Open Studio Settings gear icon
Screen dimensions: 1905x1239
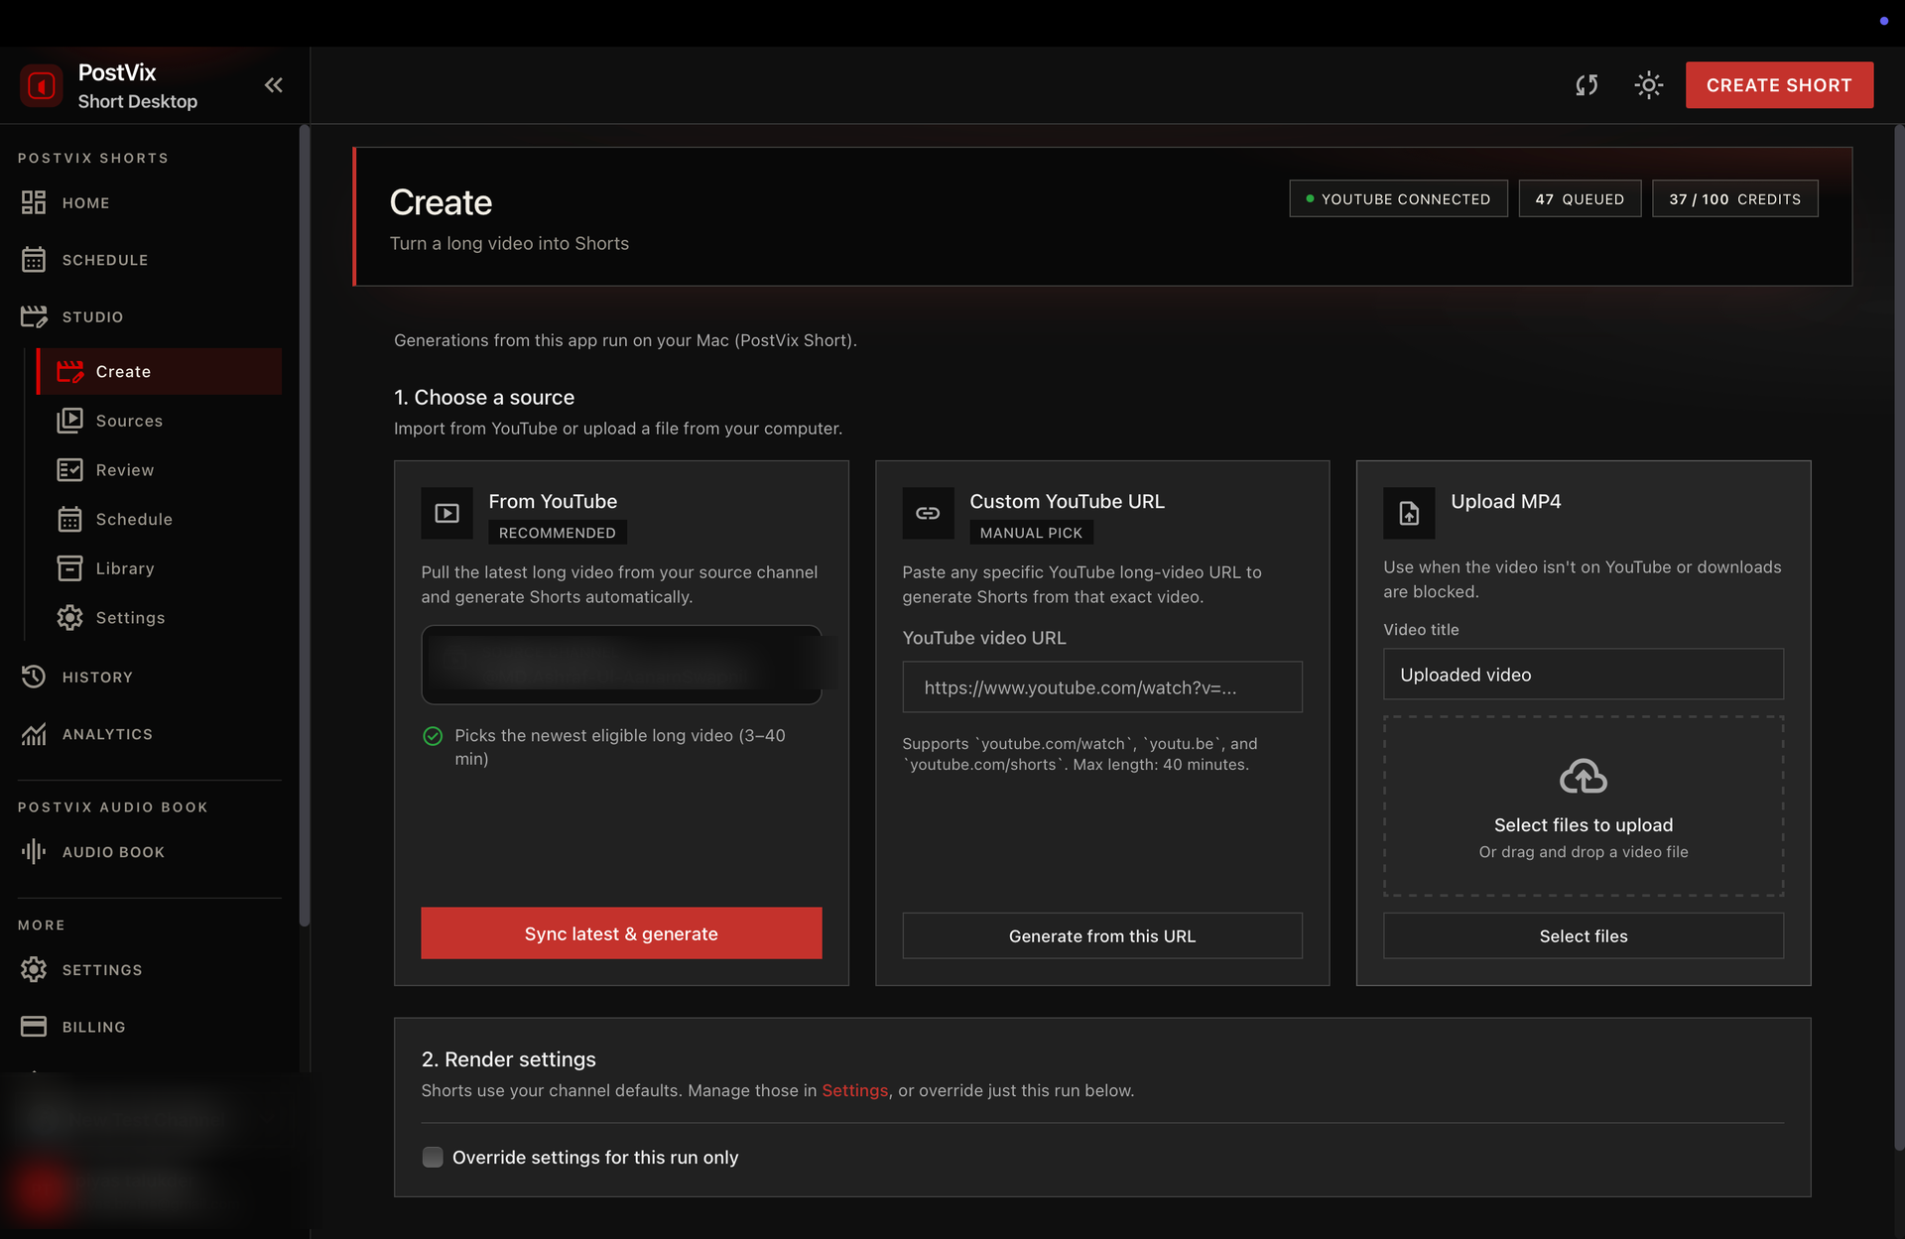pyautogui.click(x=70, y=617)
